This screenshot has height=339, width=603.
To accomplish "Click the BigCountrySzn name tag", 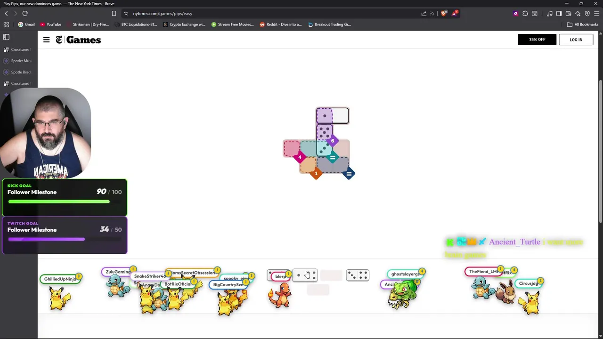I will point(228,285).
